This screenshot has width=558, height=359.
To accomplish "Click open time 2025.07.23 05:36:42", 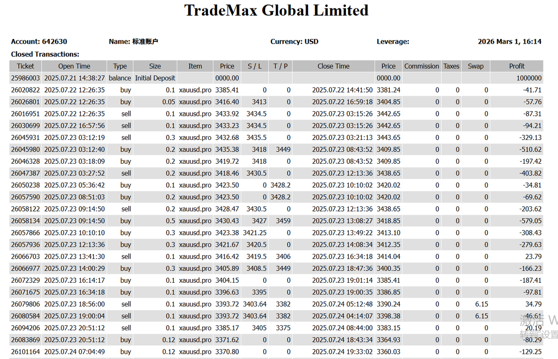I will pos(74,185).
